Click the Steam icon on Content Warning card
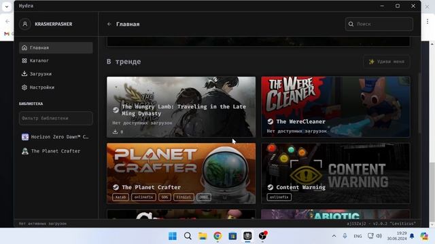 click(271, 187)
